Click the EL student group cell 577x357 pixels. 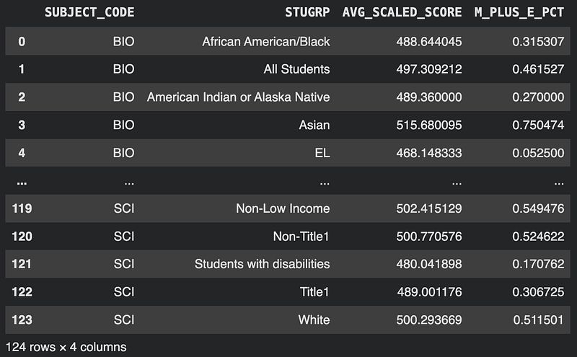(322, 153)
